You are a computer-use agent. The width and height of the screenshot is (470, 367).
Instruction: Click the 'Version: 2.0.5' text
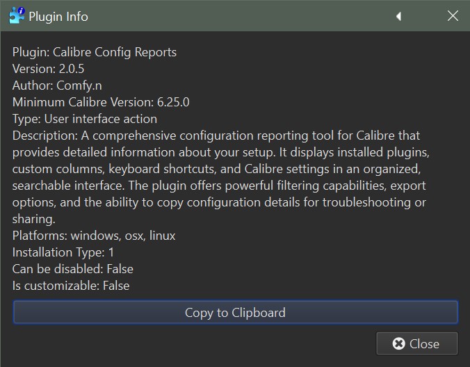click(48, 69)
